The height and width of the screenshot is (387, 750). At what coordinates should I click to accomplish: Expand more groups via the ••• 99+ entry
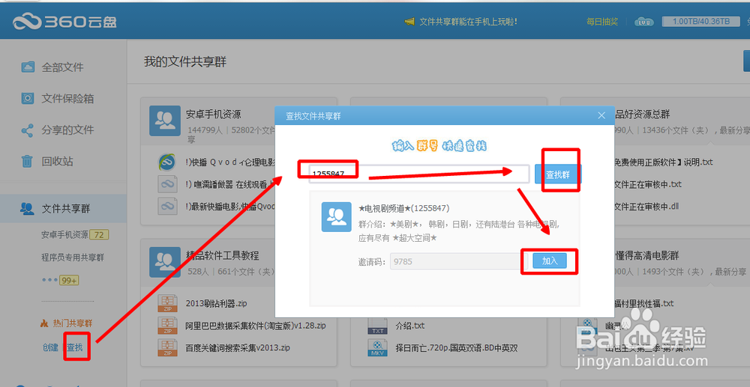point(60,280)
